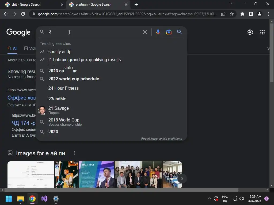274x205 pixels.
Task: Toggle Chrome side panel
Action: coord(251,14)
